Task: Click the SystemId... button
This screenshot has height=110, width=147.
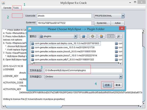Action: click(x=102, y=23)
